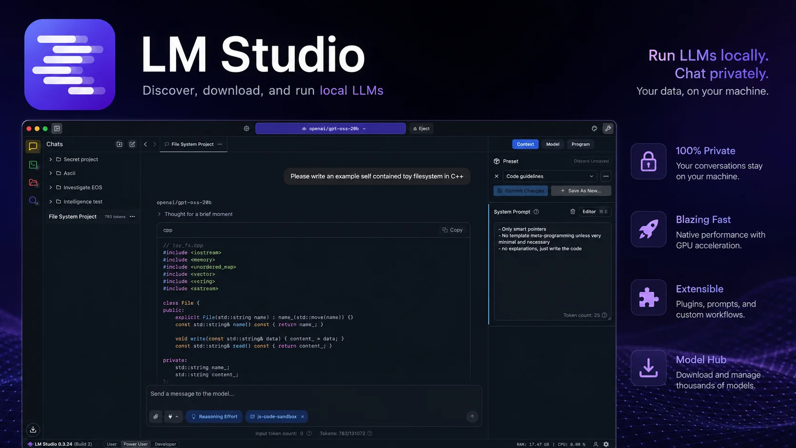Open settings gear in status bar

[606, 444]
